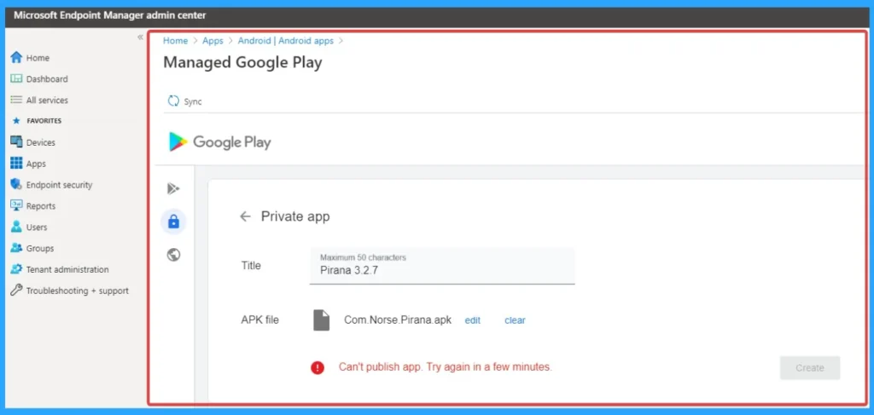Click the clear link for APK file
Screen dimensions: 874x415
click(515, 320)
